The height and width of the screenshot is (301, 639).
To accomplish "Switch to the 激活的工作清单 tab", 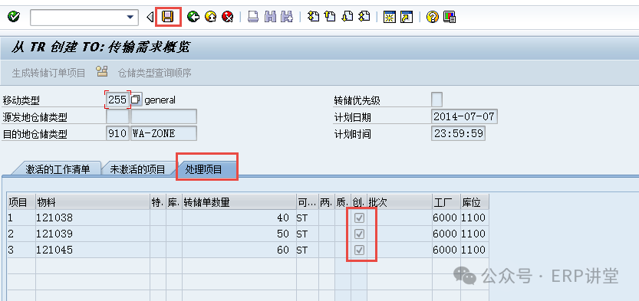I will coord(58,169).
